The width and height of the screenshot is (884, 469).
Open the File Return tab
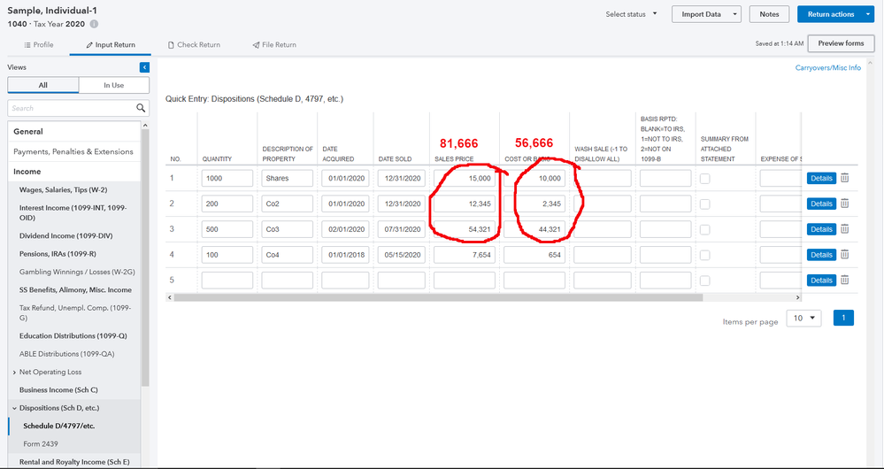coord(274,44)
